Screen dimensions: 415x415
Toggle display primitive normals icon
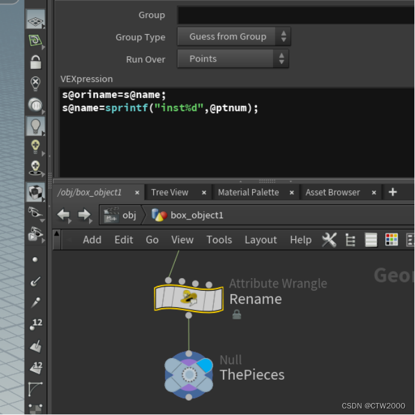(x=35, y=346)
